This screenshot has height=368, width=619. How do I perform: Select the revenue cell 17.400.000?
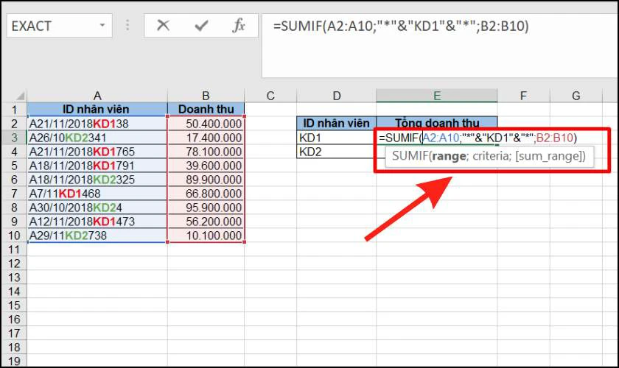coord(206,138)
